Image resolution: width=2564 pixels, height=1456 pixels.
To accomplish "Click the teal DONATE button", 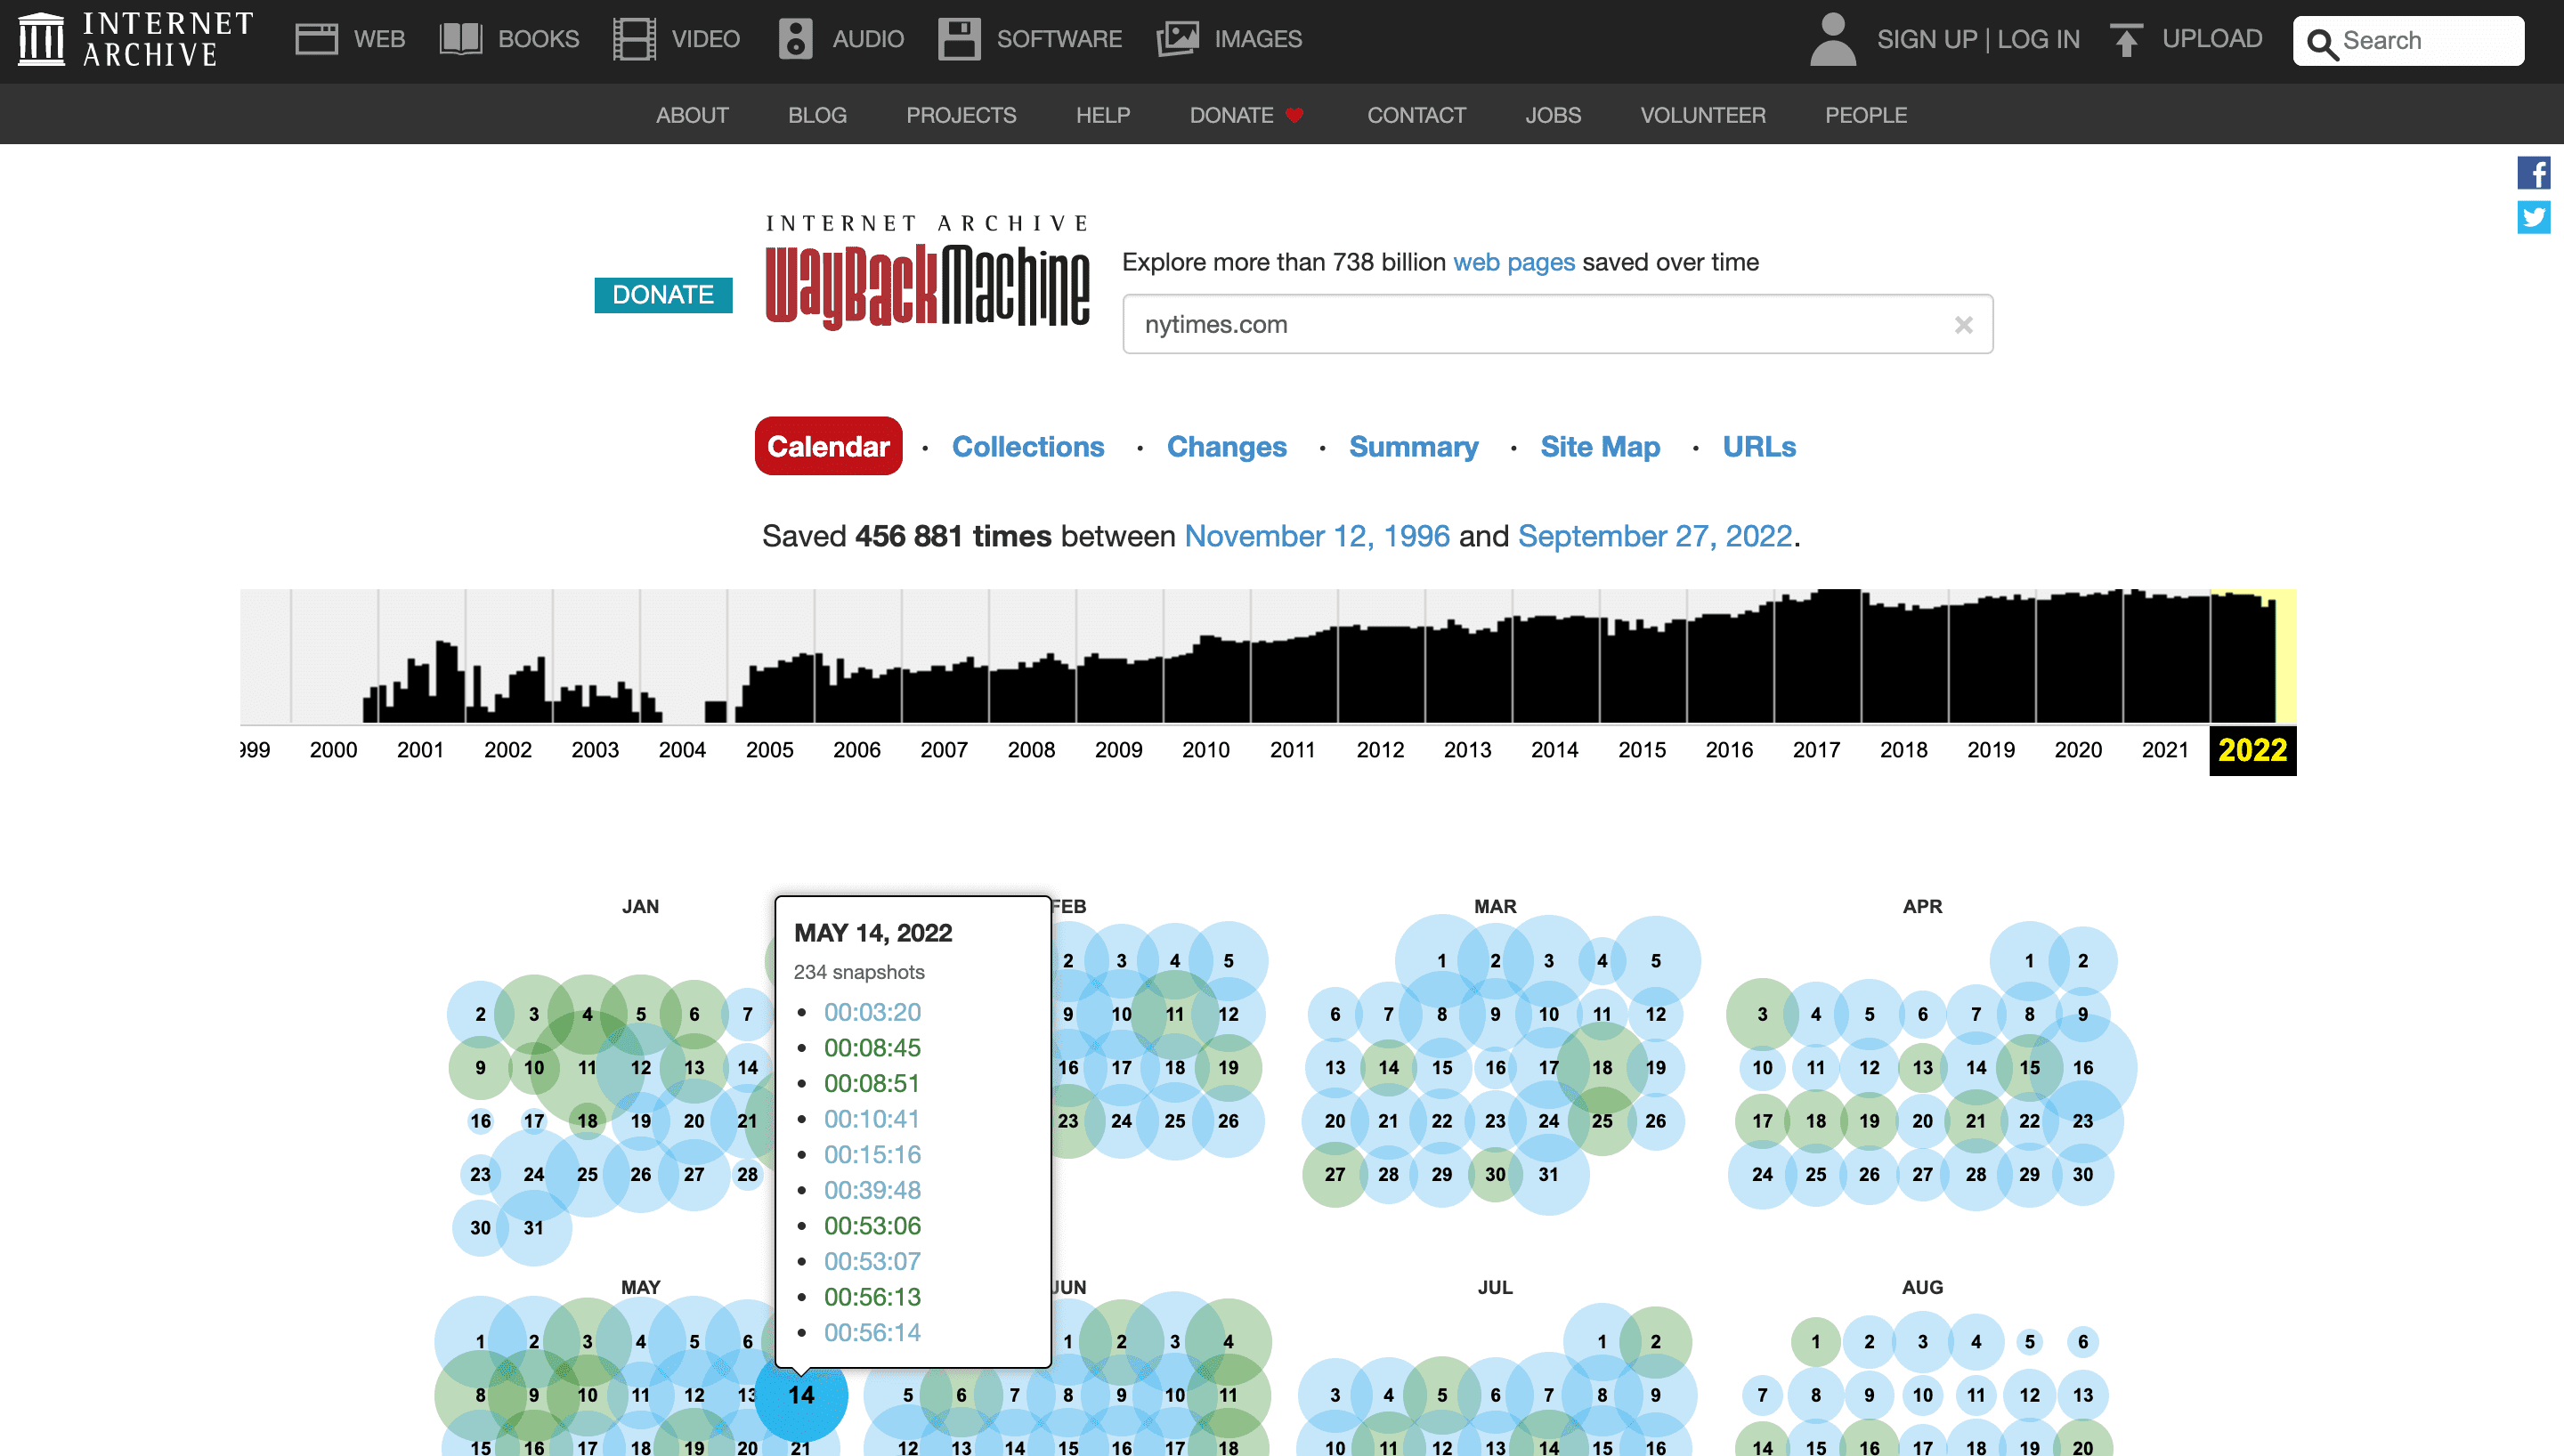I will pos(662,295).
